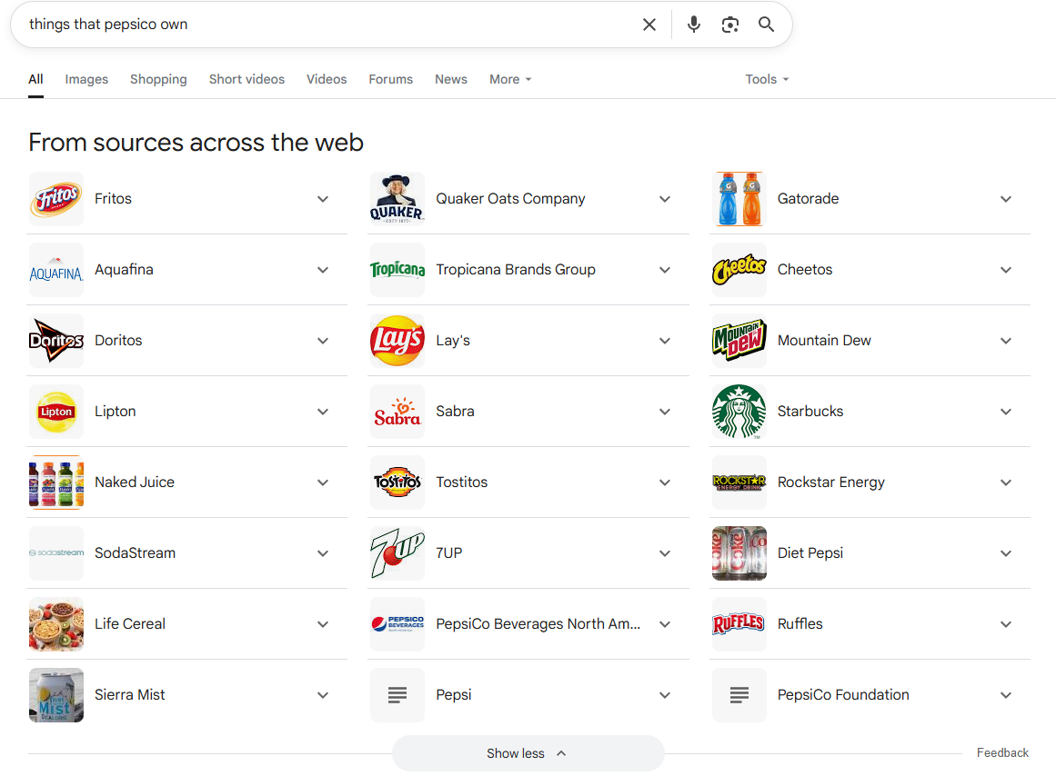Expand the Tostitos entry chevron
The image size is (1056, 776).
pos(665,483)
